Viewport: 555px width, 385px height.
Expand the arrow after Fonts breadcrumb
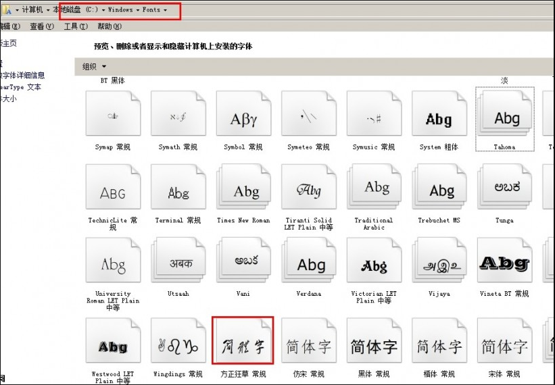(165, 10)
